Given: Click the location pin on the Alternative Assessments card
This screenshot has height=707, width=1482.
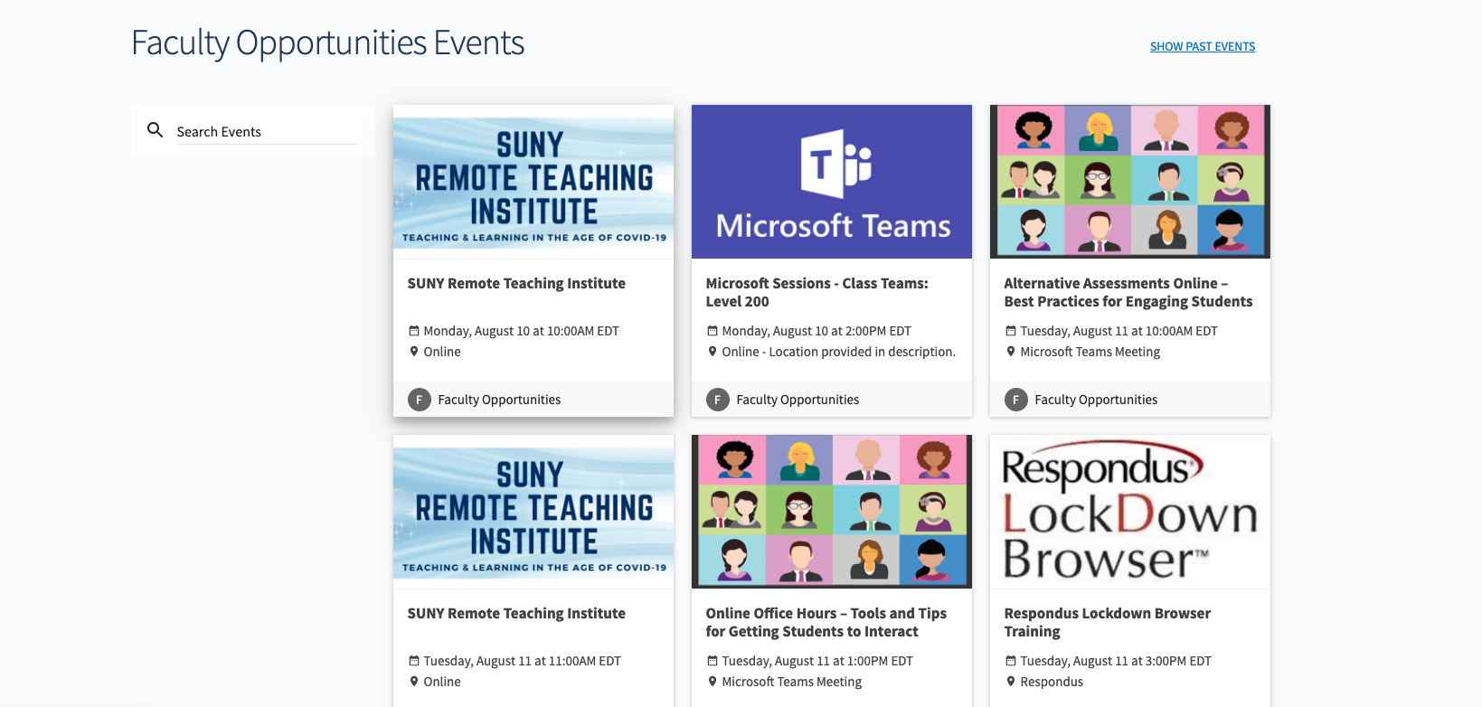Looking at the screenshot, I should [x=1011, y=352].
